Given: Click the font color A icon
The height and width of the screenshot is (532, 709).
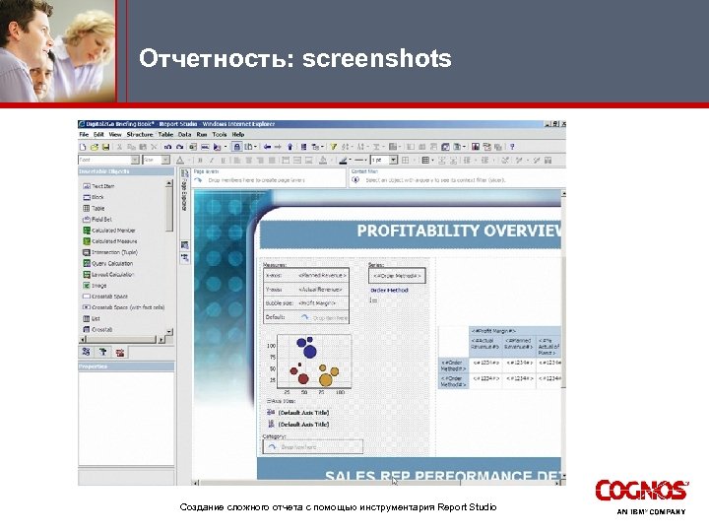Looking at the screenshot, I should coord(180,161).
